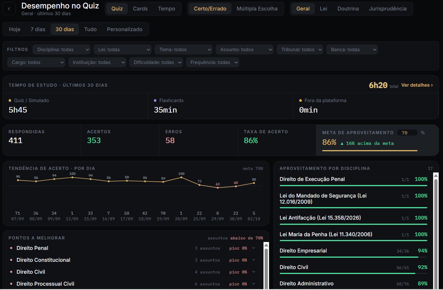443x290 pixels.
Task: Click the Lei Maria da Penha discipline row
Action: click(354, 236)
